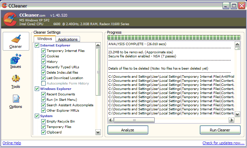Uncheck Temporary Internet Files
This screenshot has height=148, width=247.
click(x=43, y=51)
